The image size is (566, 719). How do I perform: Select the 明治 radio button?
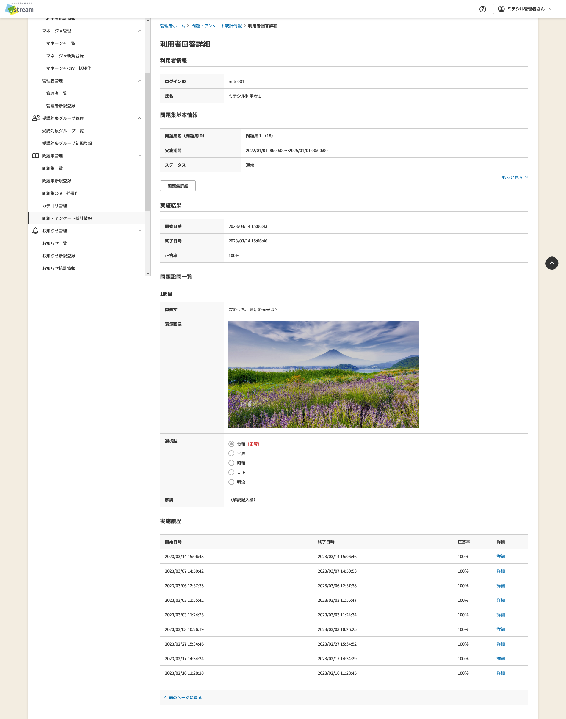(231, 482)
